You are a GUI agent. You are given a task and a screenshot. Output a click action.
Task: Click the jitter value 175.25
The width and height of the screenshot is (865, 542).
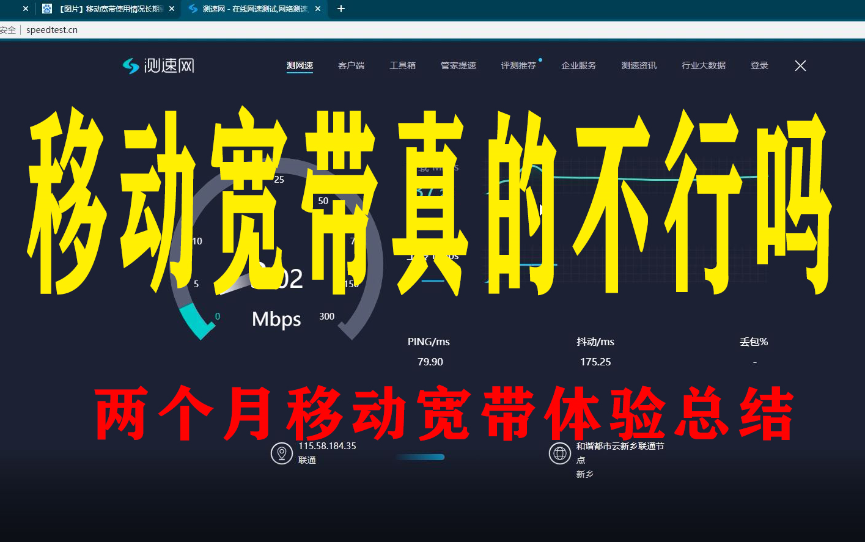coord(595,362)
